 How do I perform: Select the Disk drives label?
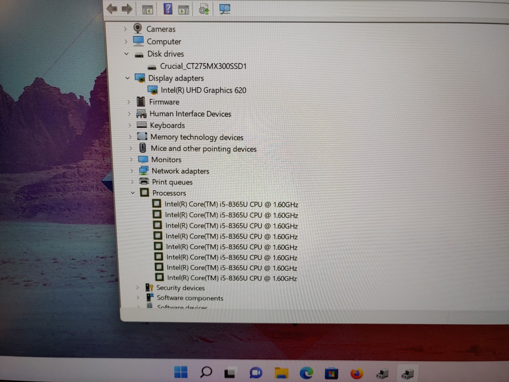click(166, 54)
